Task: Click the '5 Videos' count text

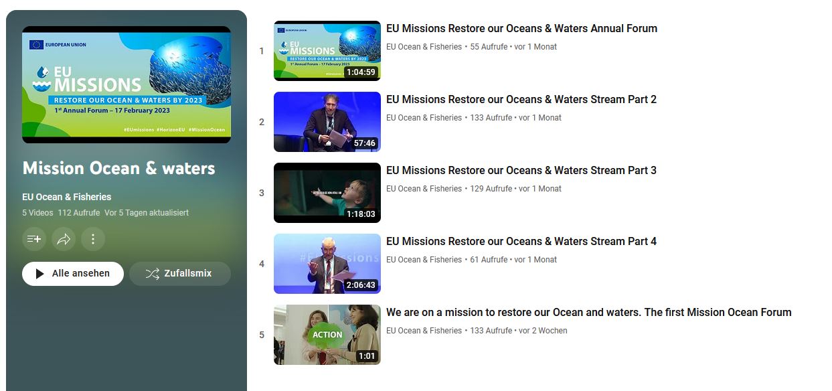Action: point(37,213)
